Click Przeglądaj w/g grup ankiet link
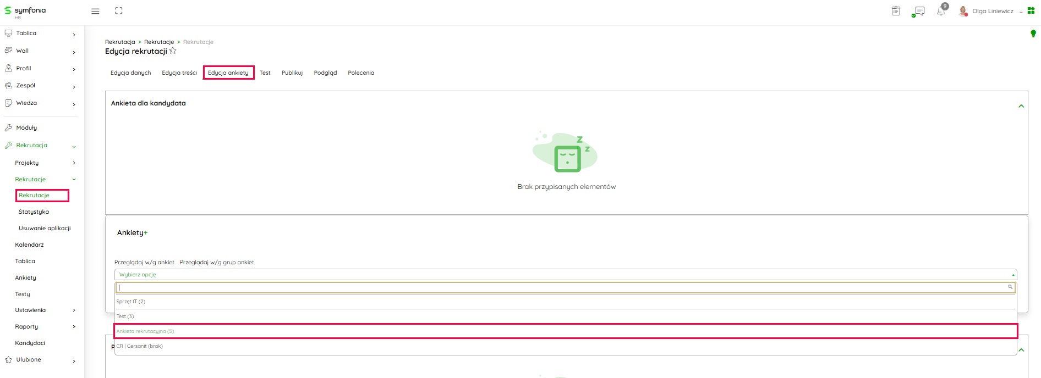Screen dimensions: 1041x378 [x=216, y=263]
